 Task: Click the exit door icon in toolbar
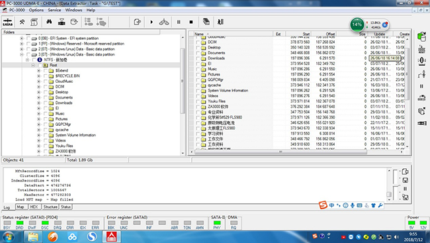click(x=220, y=22)
